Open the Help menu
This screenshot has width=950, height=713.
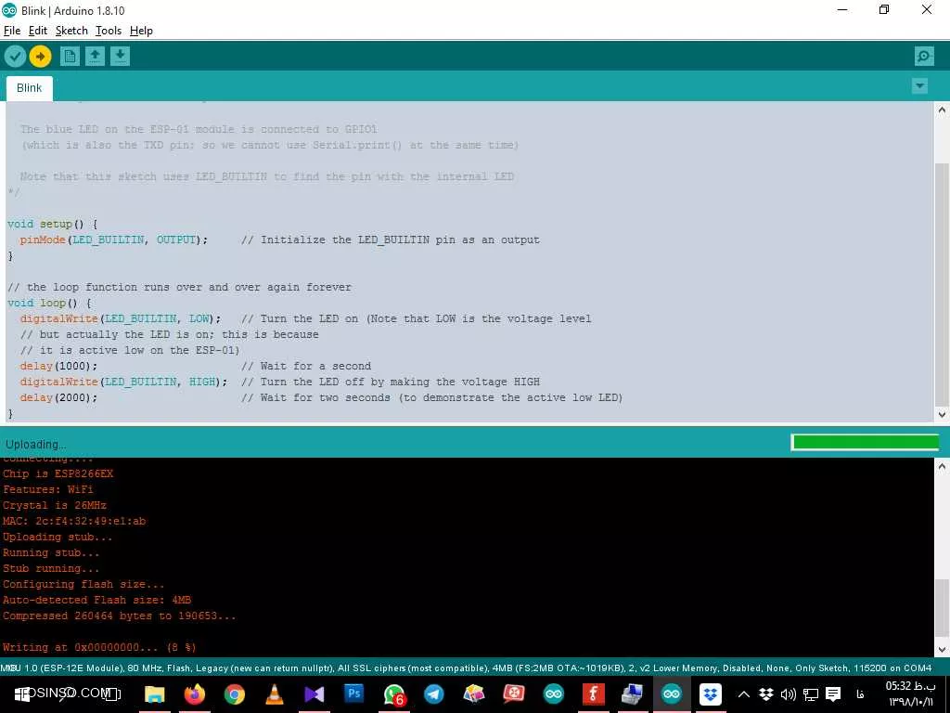pyautogui.click(x=141, y=31)
